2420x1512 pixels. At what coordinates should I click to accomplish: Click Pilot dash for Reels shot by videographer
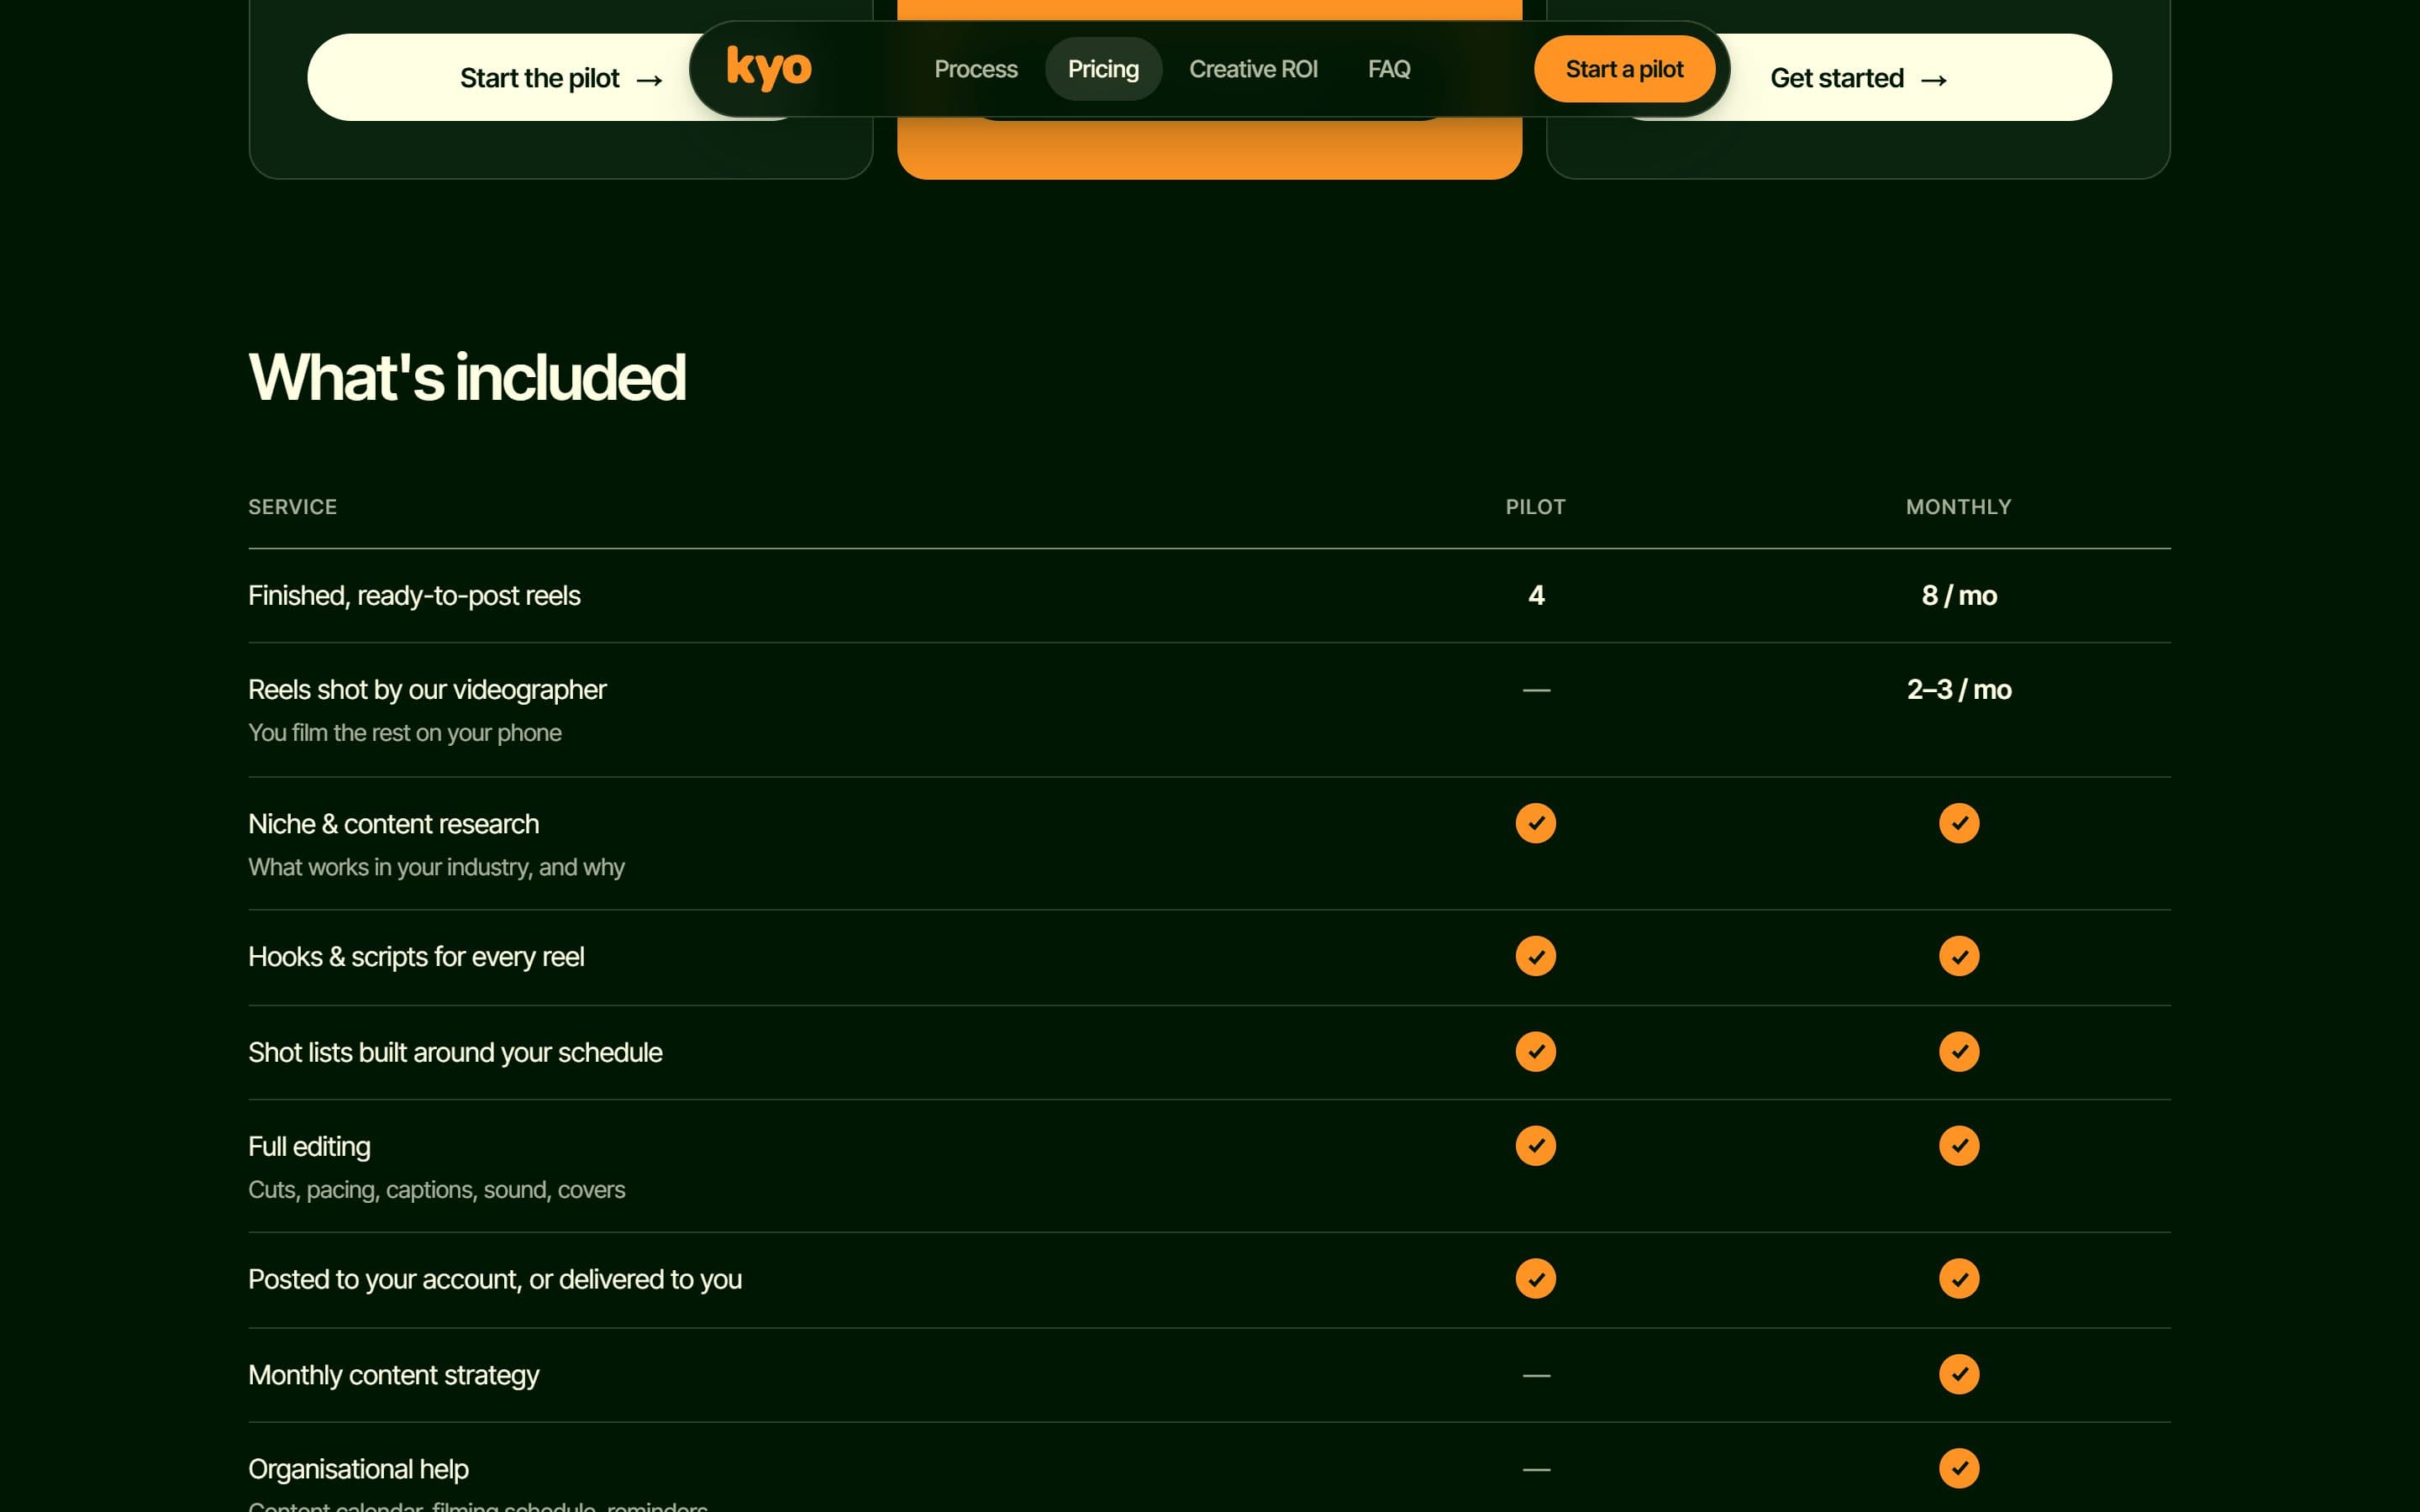coord(1536,690)
